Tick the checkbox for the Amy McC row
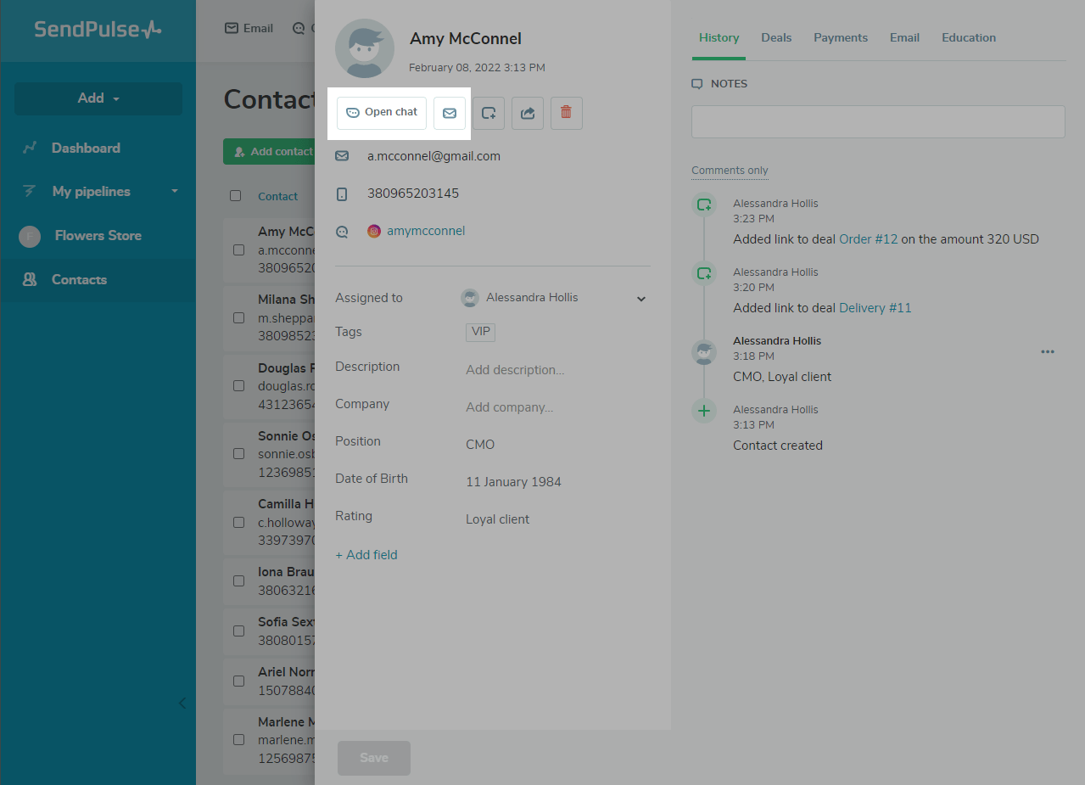Image resolution: width=1085 pixels, height=785 pixels. [238, 250]
